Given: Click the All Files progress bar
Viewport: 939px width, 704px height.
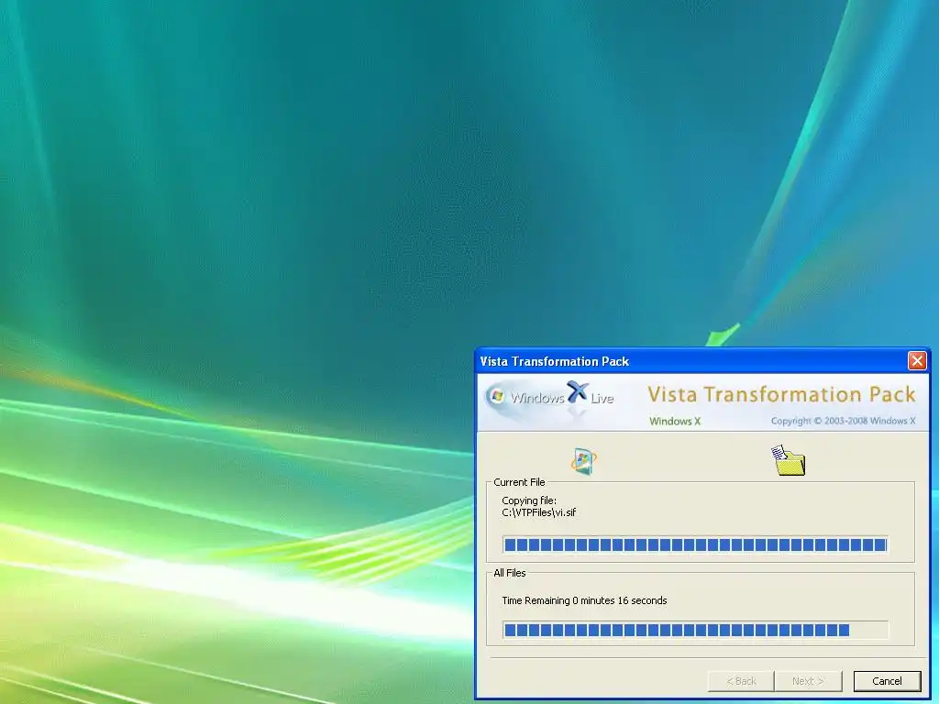Looking at the screenshot, I should (695, 629).
